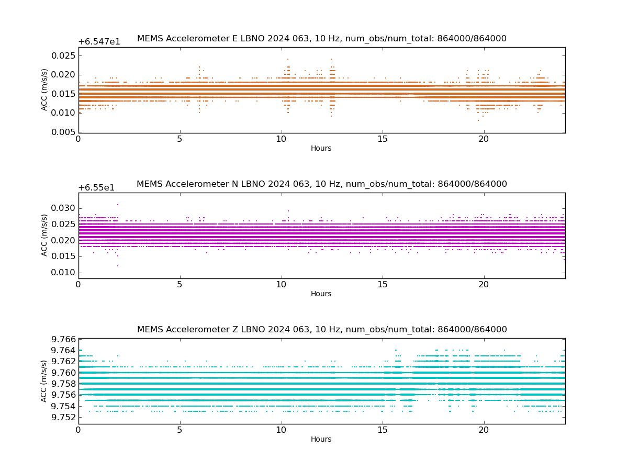Screen dimensions: 628x471
Task: Select the 0 hour tick under the N plot
Action: coord(78,285)
